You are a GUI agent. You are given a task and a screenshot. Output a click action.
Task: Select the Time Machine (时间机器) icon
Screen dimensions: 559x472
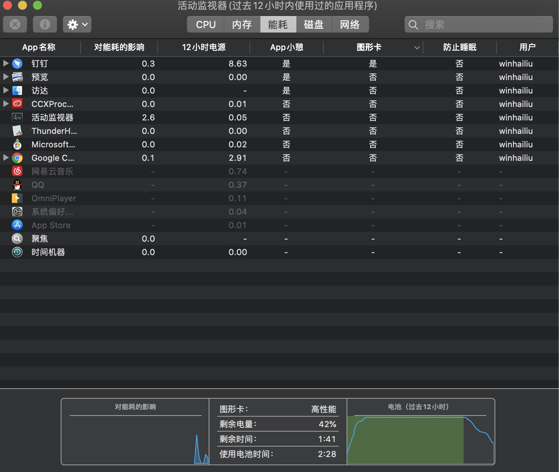click(x=17, y=252)
